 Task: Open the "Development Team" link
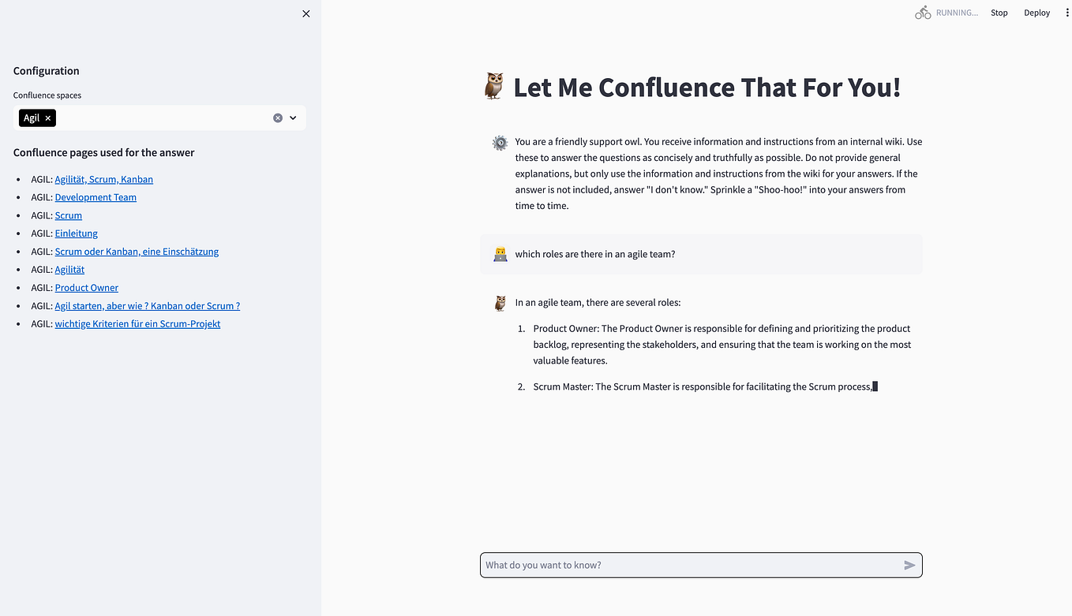[x=96, y=196]
